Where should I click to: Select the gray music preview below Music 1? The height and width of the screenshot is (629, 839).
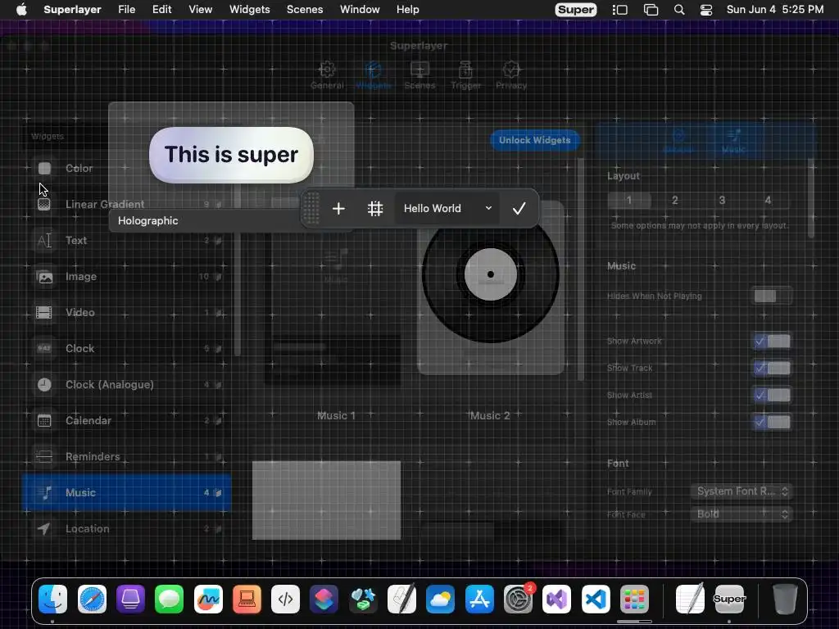(326, 500)
